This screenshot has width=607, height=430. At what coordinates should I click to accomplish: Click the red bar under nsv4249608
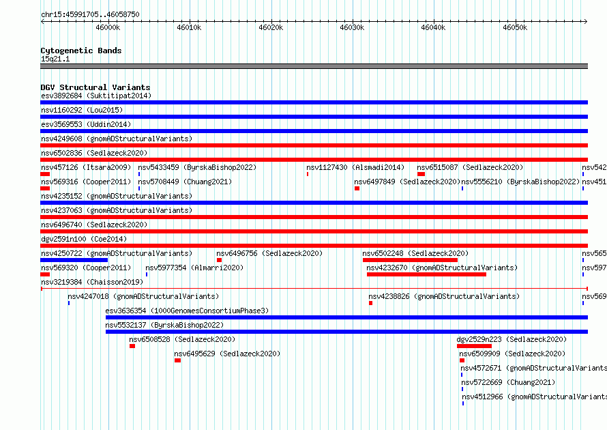[x=314, y=145]
